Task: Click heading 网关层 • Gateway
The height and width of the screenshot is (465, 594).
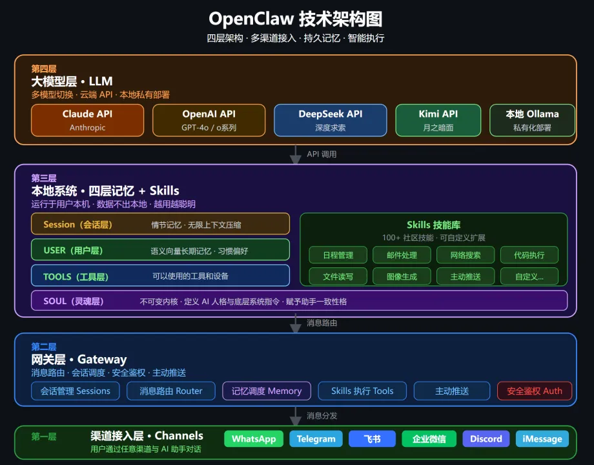Action: pyautogui.click(x=79, y=359)
